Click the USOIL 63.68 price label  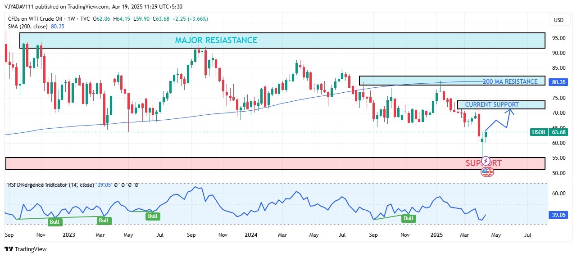point(548,132)
